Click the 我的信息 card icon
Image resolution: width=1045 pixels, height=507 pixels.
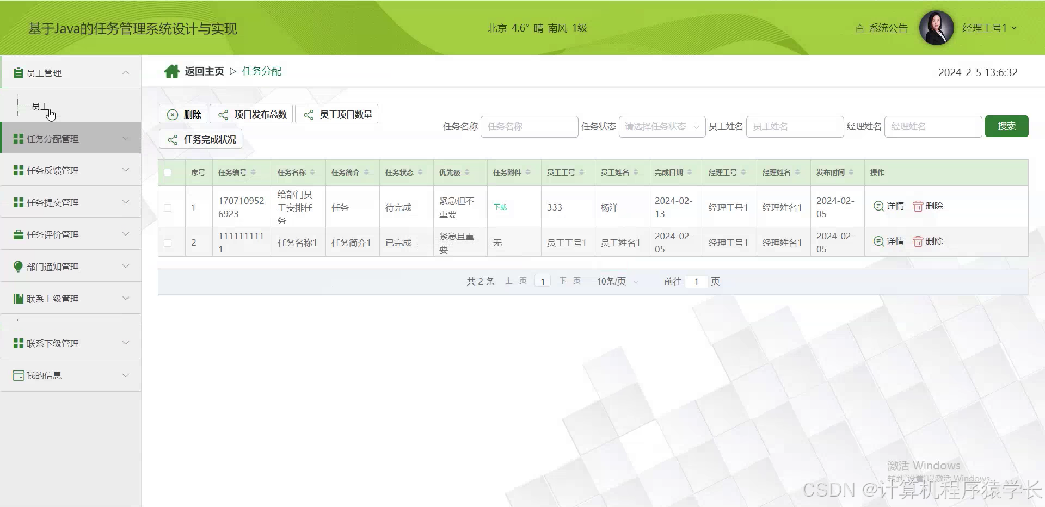[19, 375]
